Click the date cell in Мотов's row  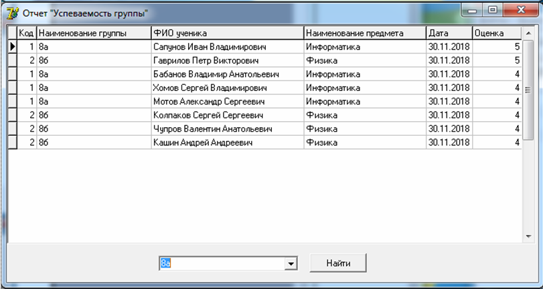click(449, 102)
